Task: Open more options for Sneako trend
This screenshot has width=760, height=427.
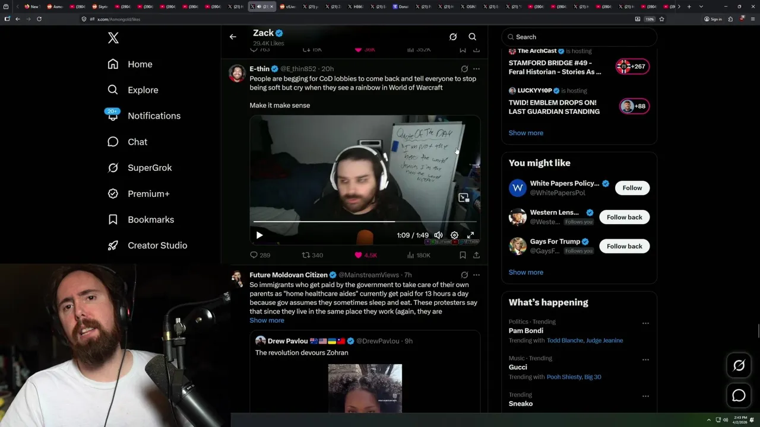Action: pyautogui.click(x=645, y=396)
